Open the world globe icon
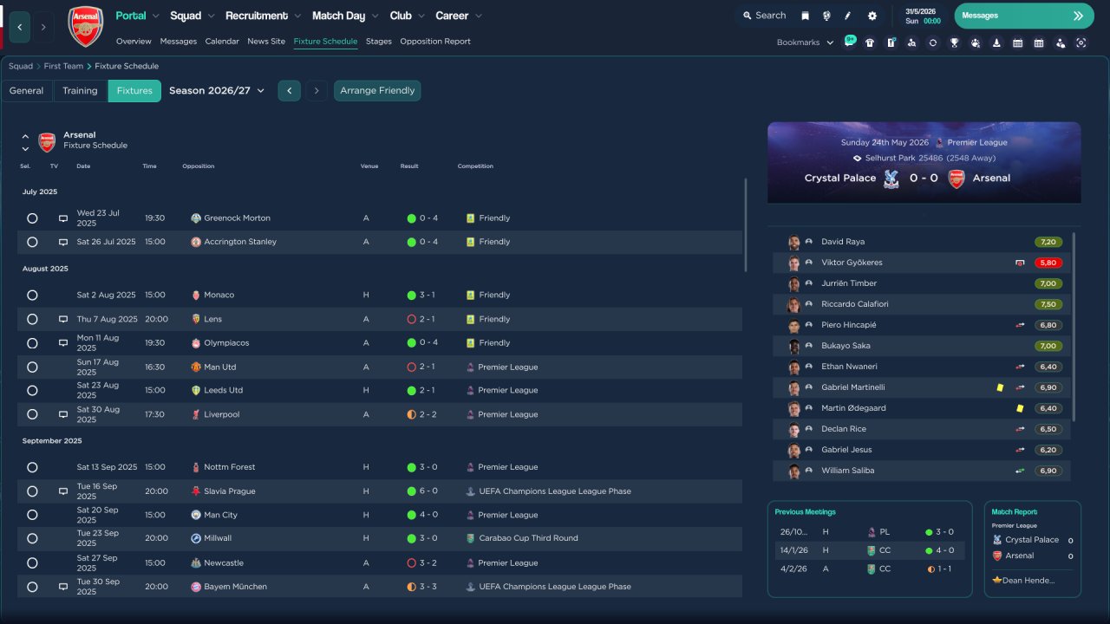This screenshot has height=624, width=1110. pyautogui.click(x=826, y=16)
